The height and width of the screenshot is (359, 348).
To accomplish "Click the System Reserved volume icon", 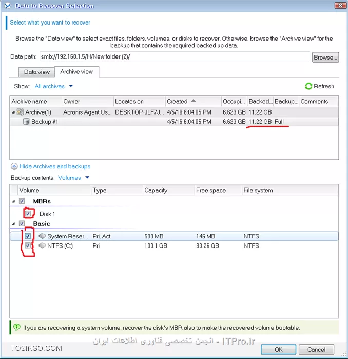I will pyautogui.click(x=42, y=236).
